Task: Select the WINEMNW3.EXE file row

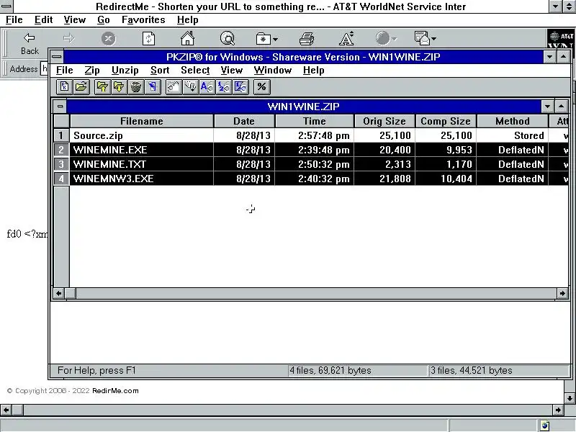Action: pyautogui.click(x=318, y=179)
